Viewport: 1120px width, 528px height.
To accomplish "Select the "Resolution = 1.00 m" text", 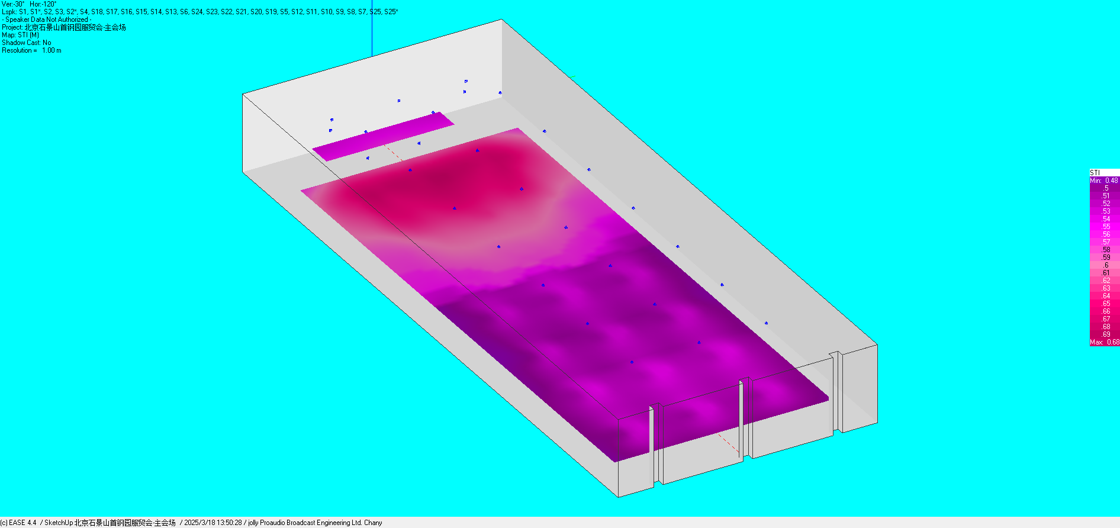I will [31, 50].
